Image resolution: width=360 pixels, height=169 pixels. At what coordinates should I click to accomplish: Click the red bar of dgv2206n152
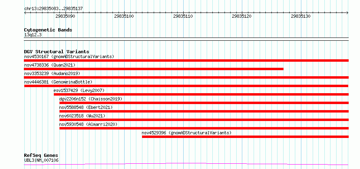click(x=204, y=103)
